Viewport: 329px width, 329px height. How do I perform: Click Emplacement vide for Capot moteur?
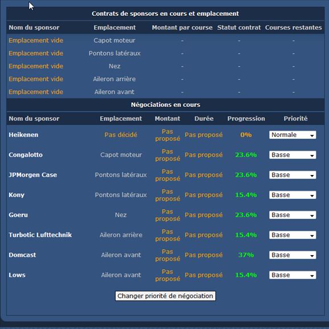coord(36,40)
